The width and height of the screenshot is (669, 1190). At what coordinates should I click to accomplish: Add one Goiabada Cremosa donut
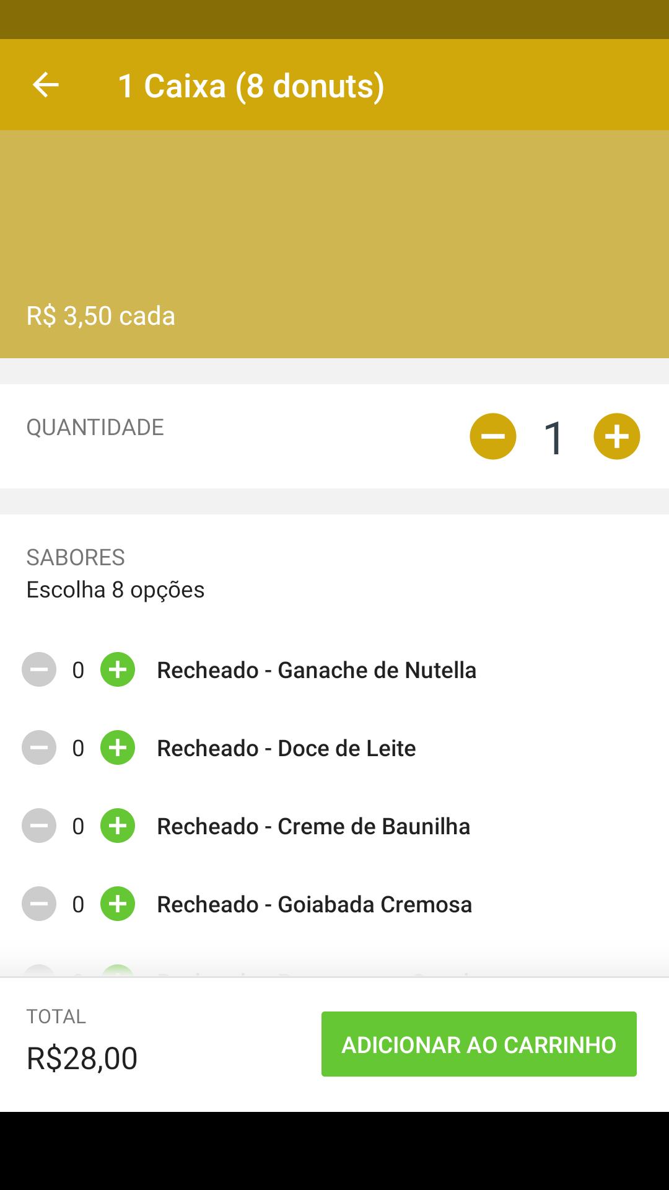[118, 904]
